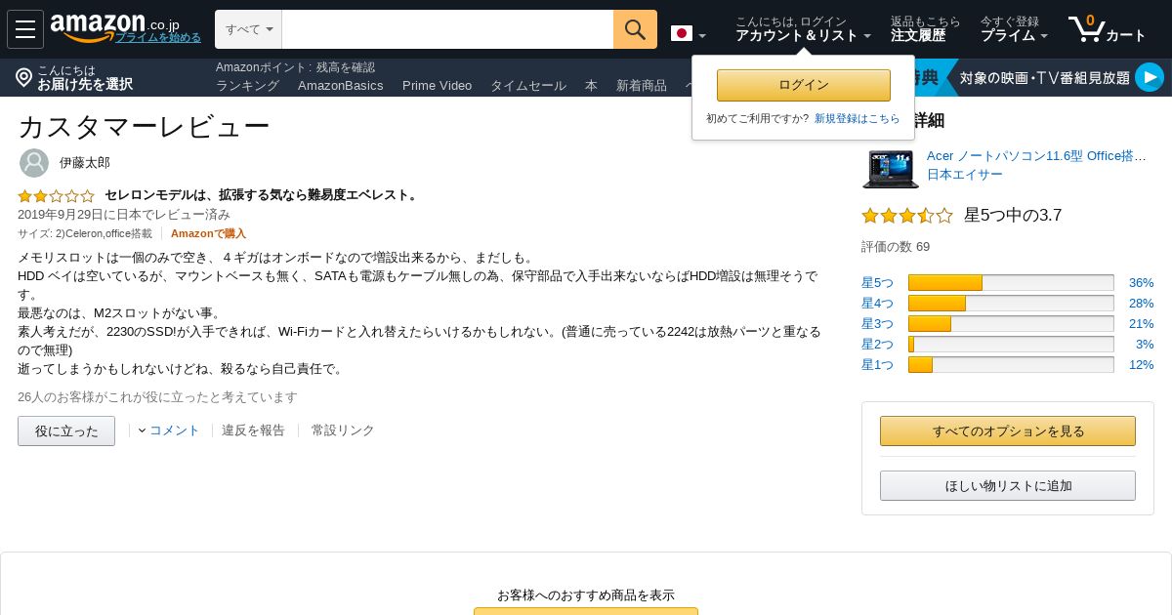Open the shopping cart icon
This screenshot has width=1172, height=615.
[1086, 29]
